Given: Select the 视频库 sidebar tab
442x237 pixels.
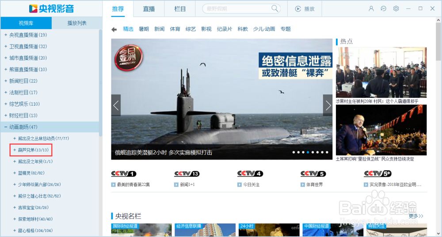Looking at the screenshot, I should click(26, 23).
